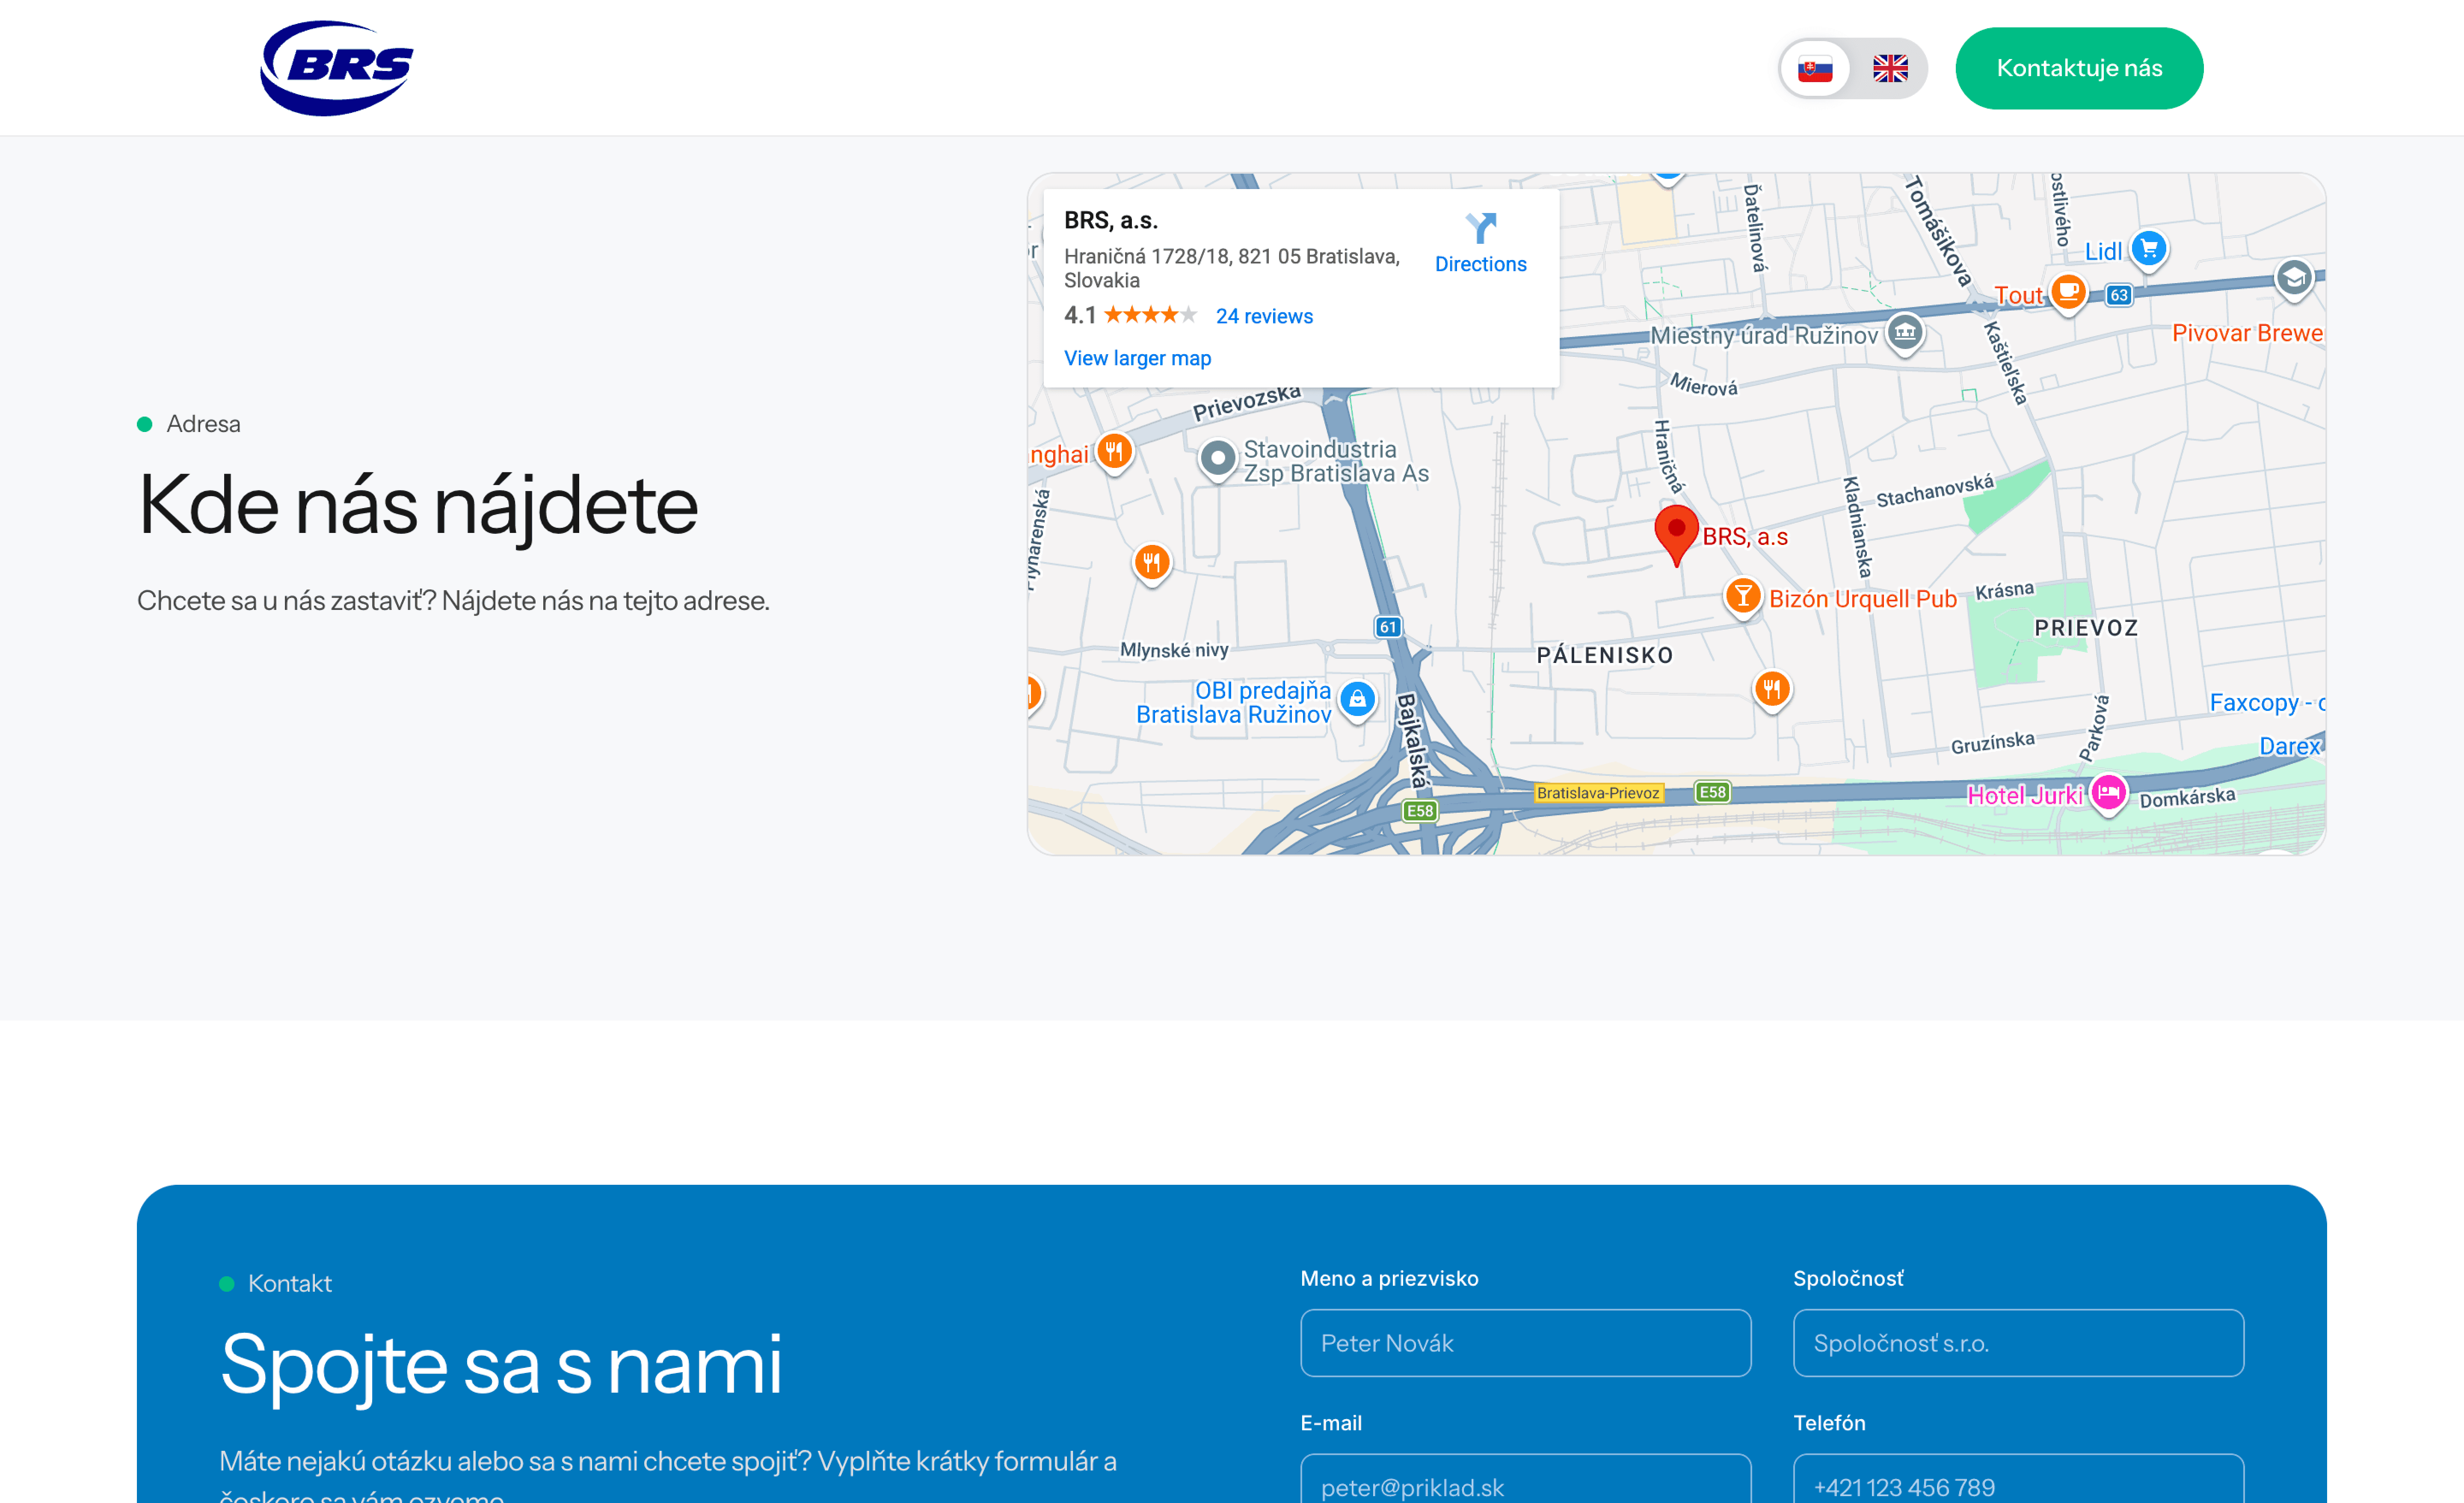Select the Bizón Urquell Pub bar marker
This screenshot has width=2464, height=1503.
point(1743,596)
